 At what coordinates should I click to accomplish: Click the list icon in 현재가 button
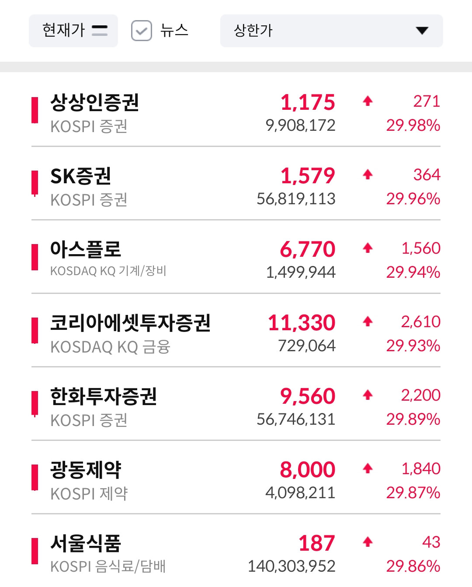100,31
